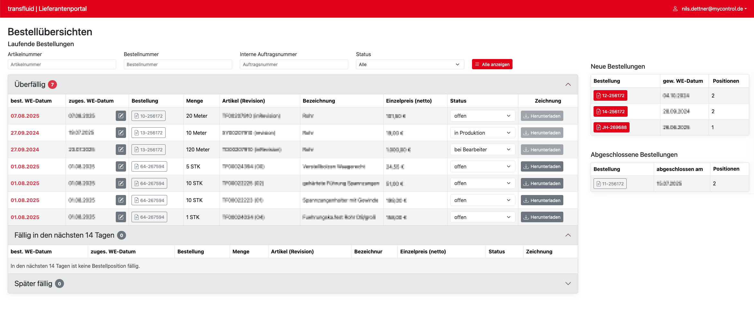Click edit icon in the 20 Meter row
The height and width of the screenshot is (322, 754).
121,116
